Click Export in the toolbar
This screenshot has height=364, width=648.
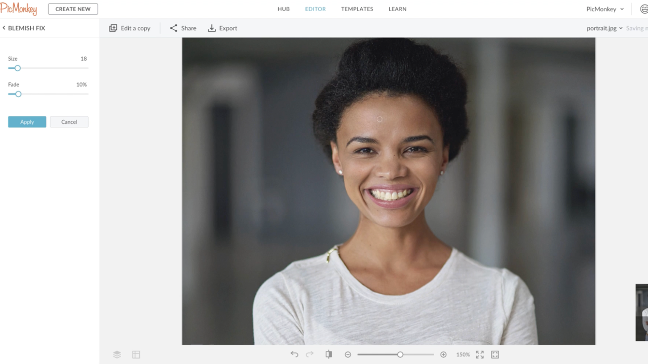tap(222, 28)
